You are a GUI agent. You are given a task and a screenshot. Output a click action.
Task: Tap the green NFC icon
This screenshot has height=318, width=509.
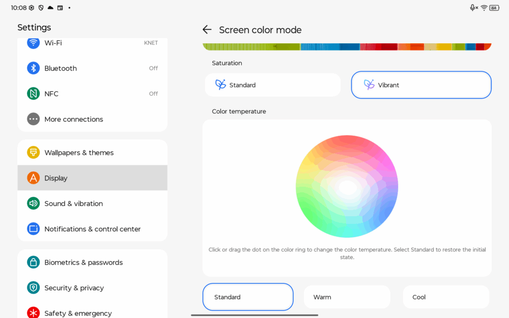33,94
